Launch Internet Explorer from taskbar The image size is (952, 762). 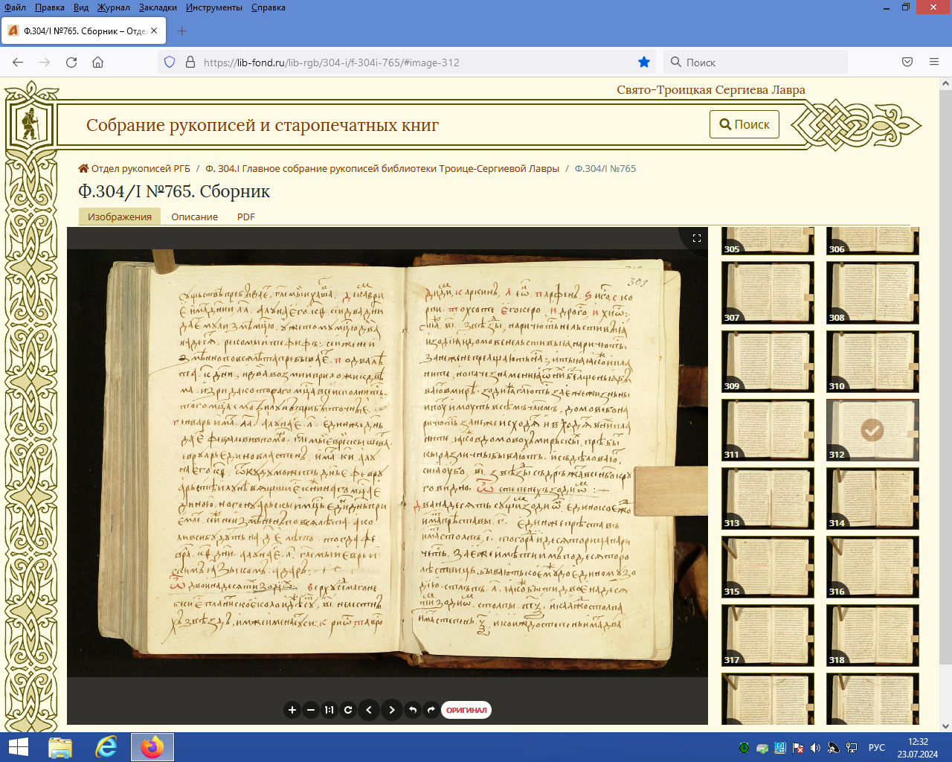[x=106, y=747]
